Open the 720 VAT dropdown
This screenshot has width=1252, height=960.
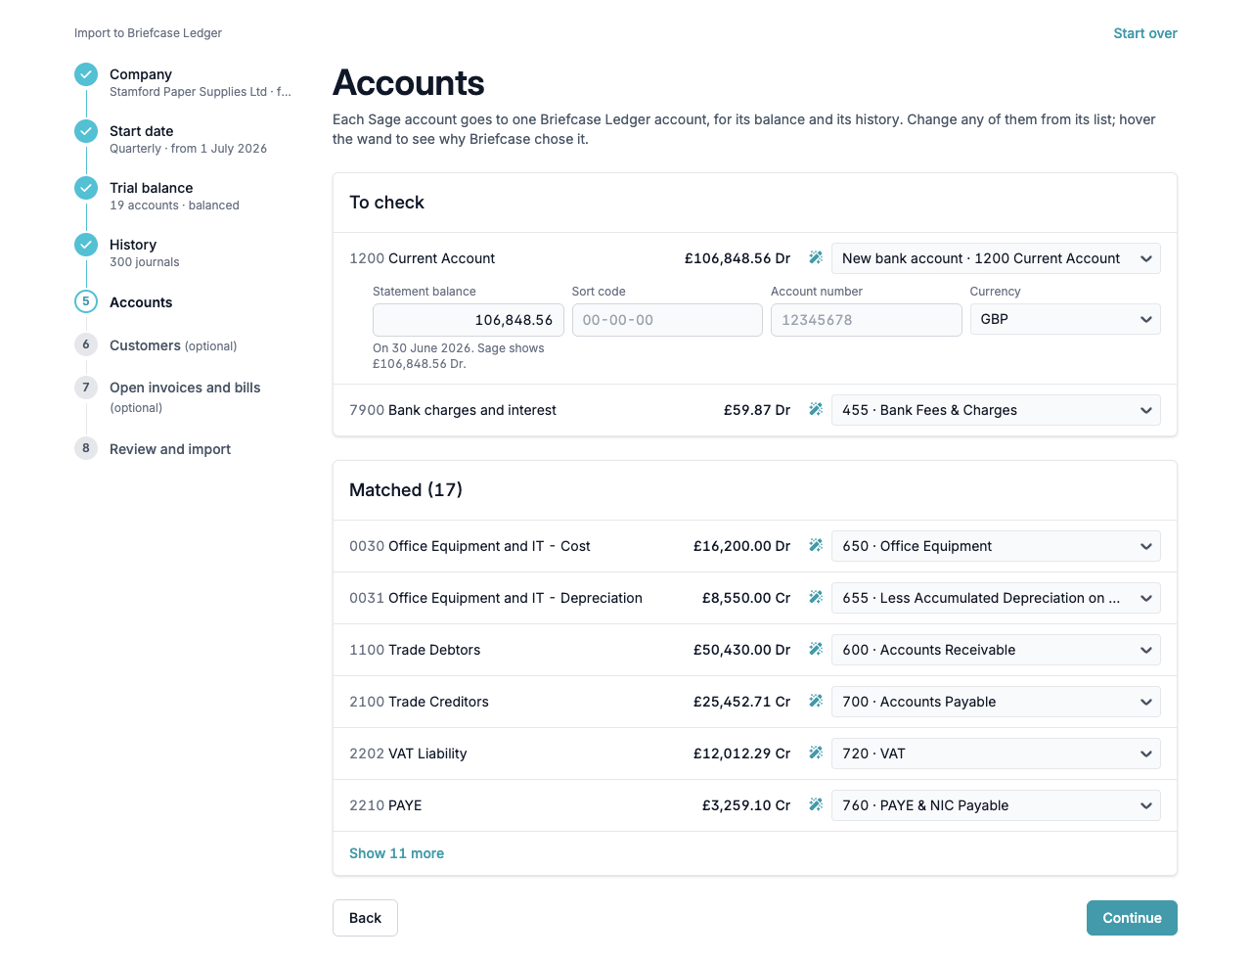pyautogui.click(x=996, y=754)
